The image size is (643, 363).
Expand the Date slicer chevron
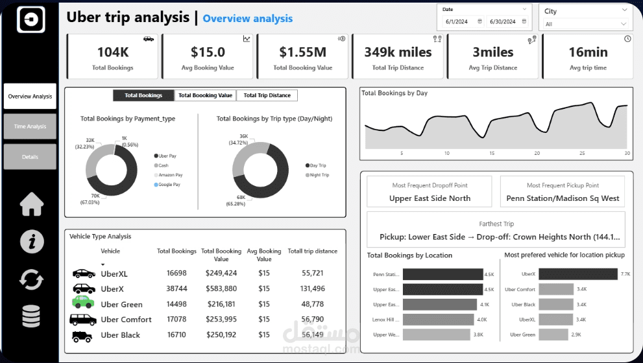point(524,9)
